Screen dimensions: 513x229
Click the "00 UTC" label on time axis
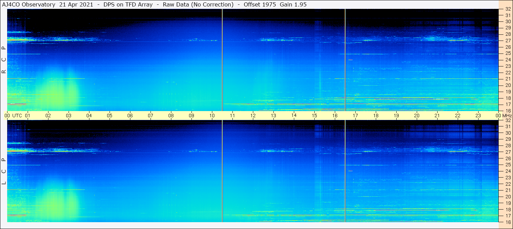pyautogui.click(x=13, y=116)
